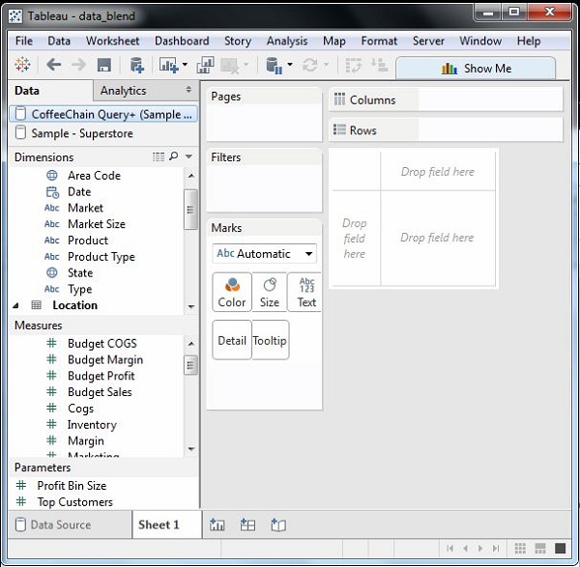
Task: Switch dimensions to the grid view icon
Action: (159, 156)
